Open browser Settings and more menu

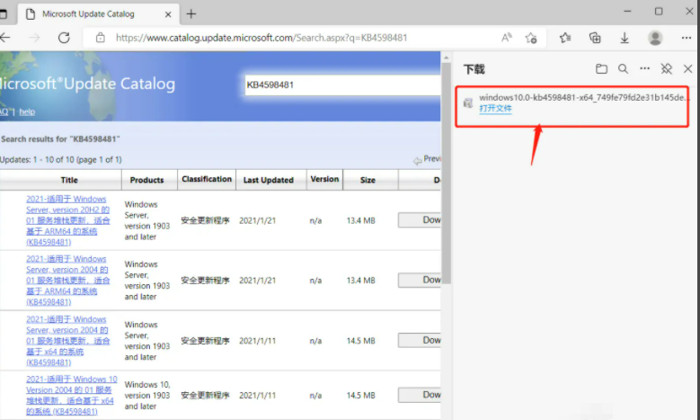pos(687,38)
